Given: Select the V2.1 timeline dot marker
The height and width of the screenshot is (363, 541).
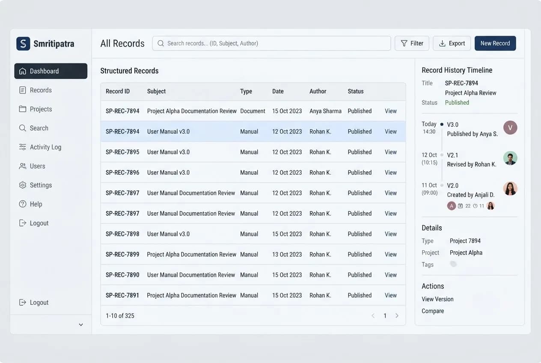Looking at the screenshot, I should tap(442, 155).
